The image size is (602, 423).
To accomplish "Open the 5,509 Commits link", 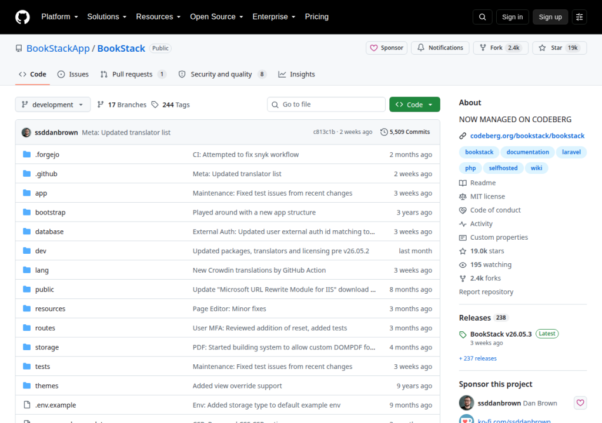I will pos(405,132).
